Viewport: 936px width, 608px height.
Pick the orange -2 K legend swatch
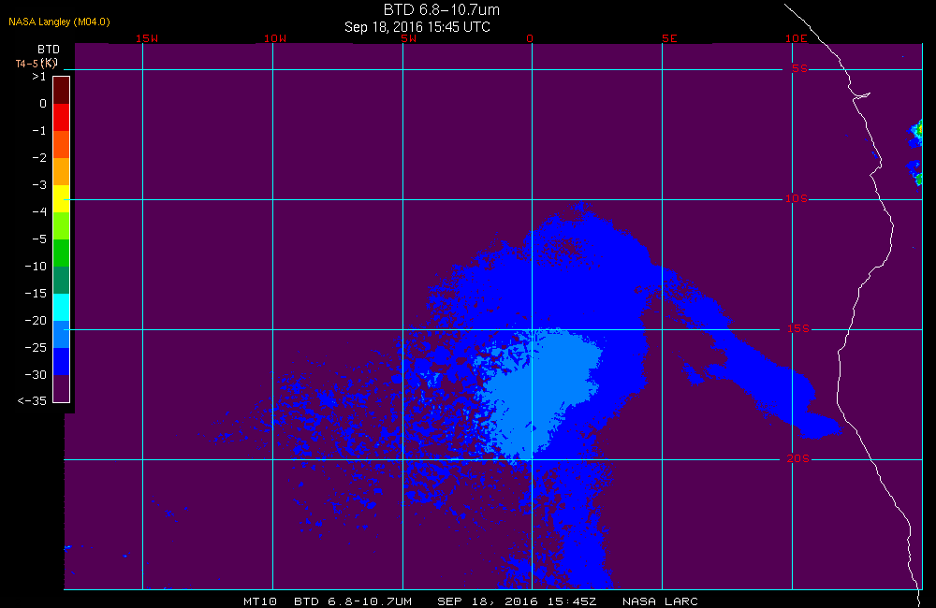[62, 171]
